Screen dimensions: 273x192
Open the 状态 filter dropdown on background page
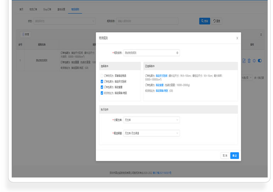[65, 21]
